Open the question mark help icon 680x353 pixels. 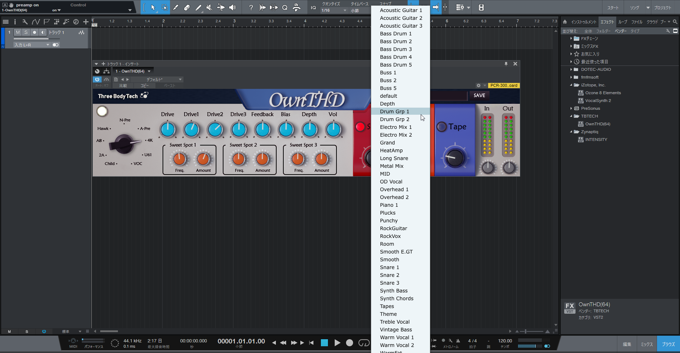(251, 7)
